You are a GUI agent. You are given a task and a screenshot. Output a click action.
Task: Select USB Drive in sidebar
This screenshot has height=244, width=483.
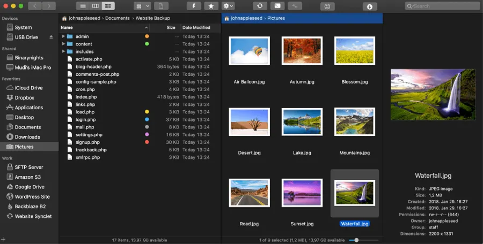(x=26, y=37)
